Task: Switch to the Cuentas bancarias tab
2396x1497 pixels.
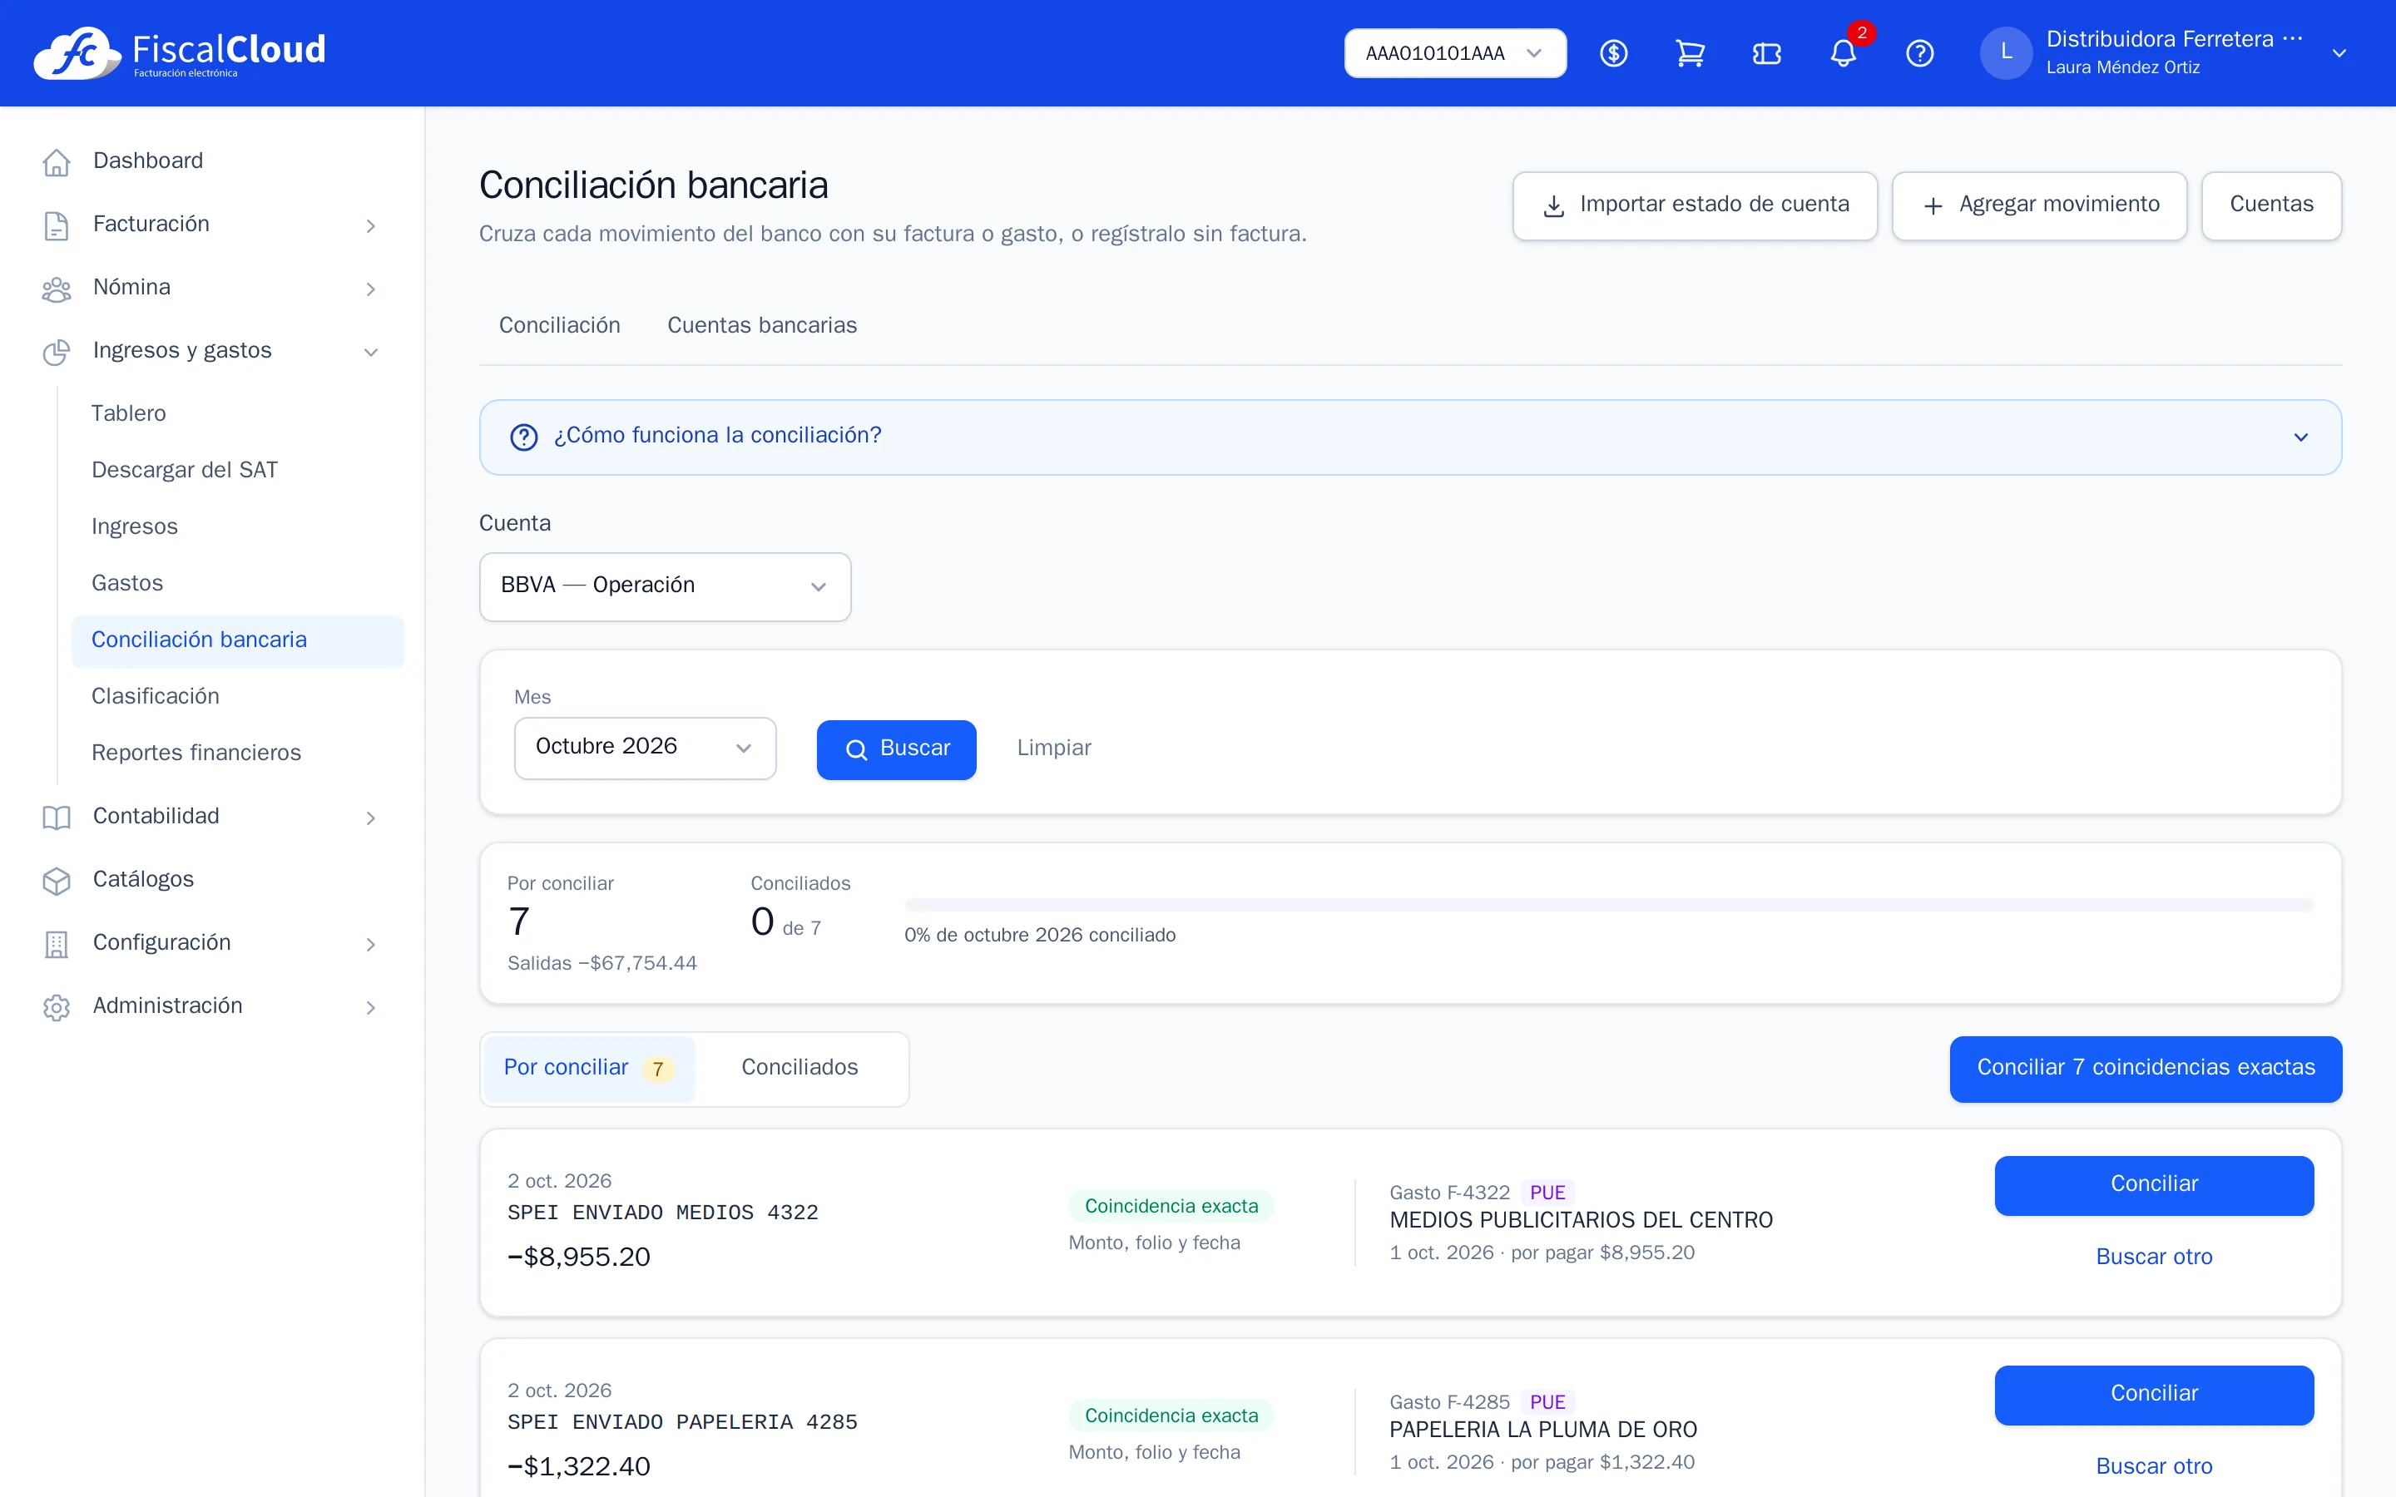Action: [x=761, y=326]
